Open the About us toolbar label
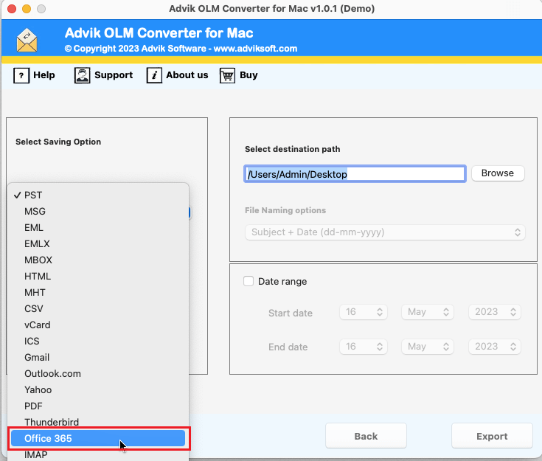The width and height of the screenshot is (542, 461). pyautogui.click(x=187, y=75)
